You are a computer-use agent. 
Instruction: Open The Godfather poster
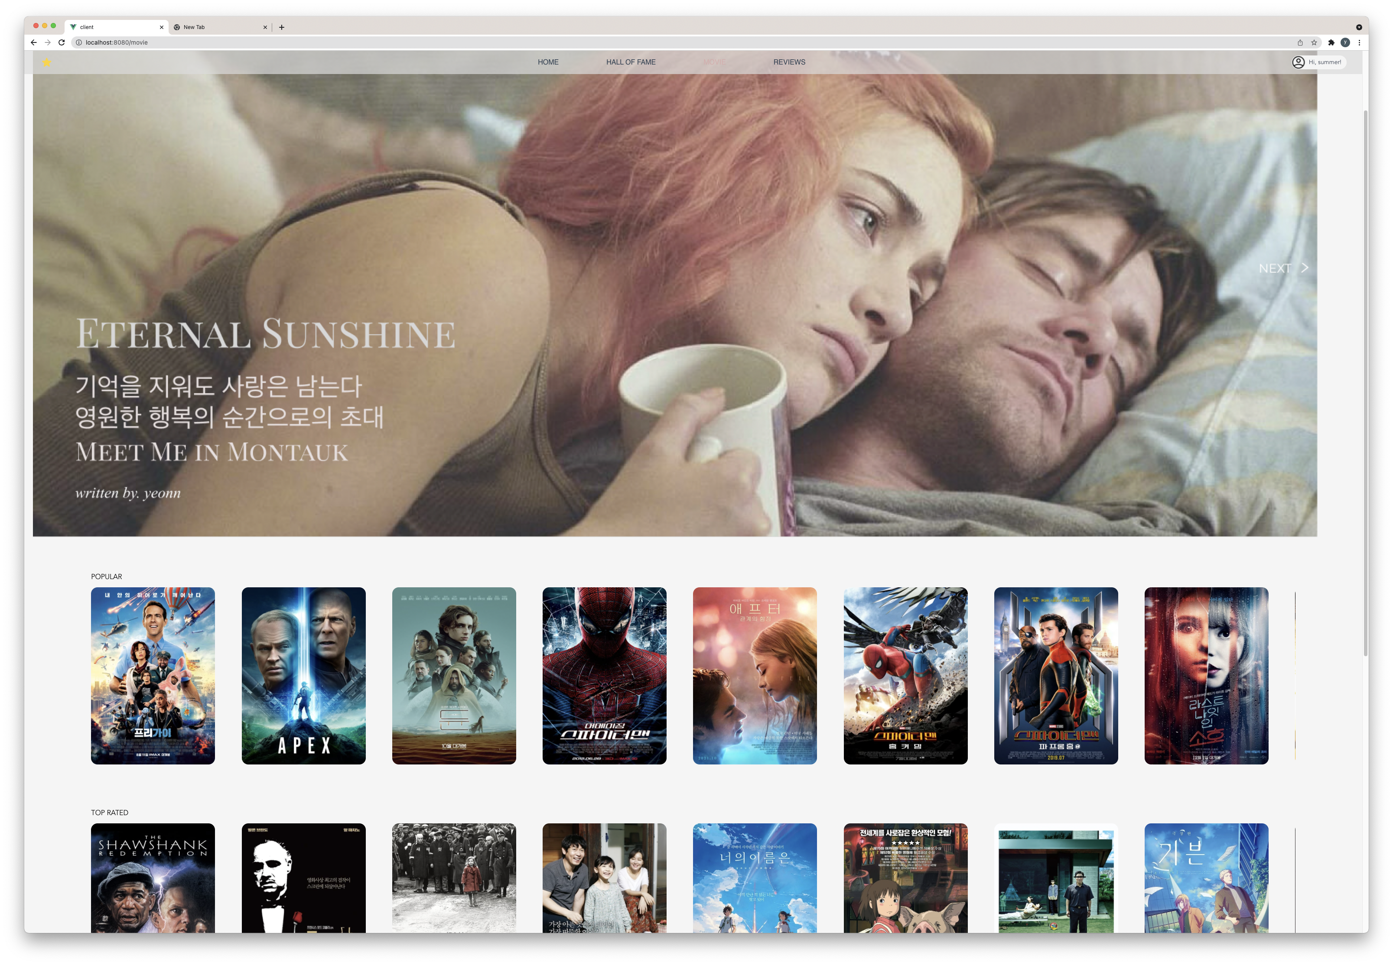click(304, 878)
